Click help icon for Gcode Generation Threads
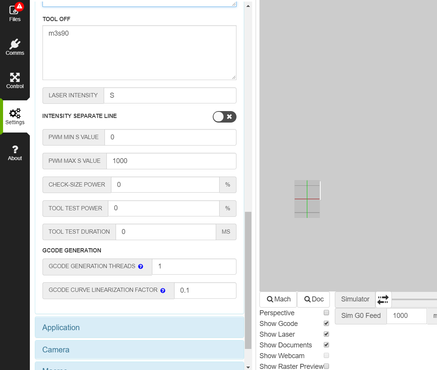This screenshot has height=370, width=437. 140,267
